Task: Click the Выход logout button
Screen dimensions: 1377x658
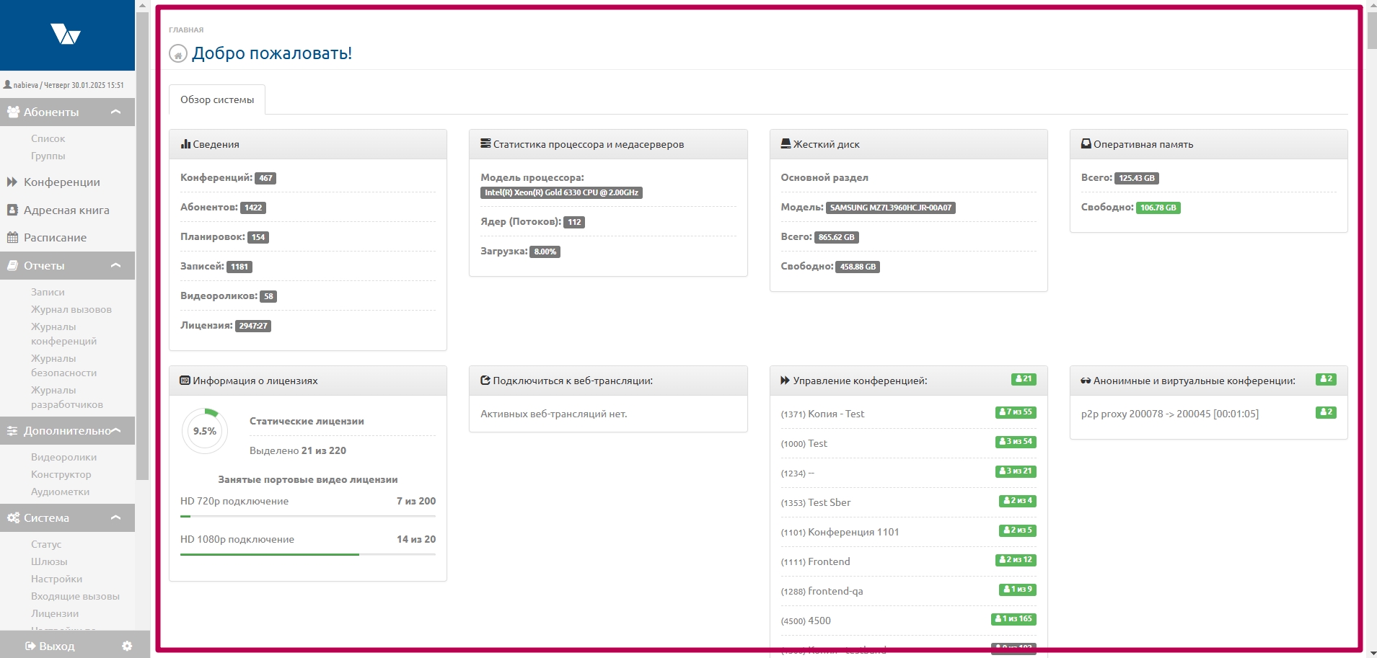Action: coord(50,646)
